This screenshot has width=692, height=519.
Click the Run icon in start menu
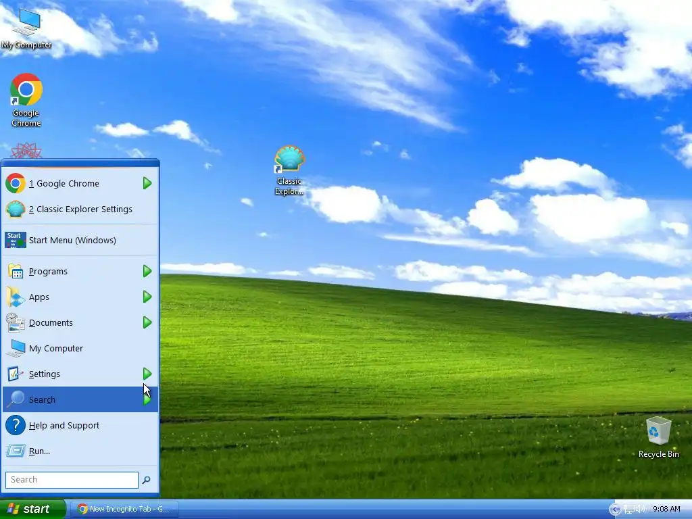point(16,451)
